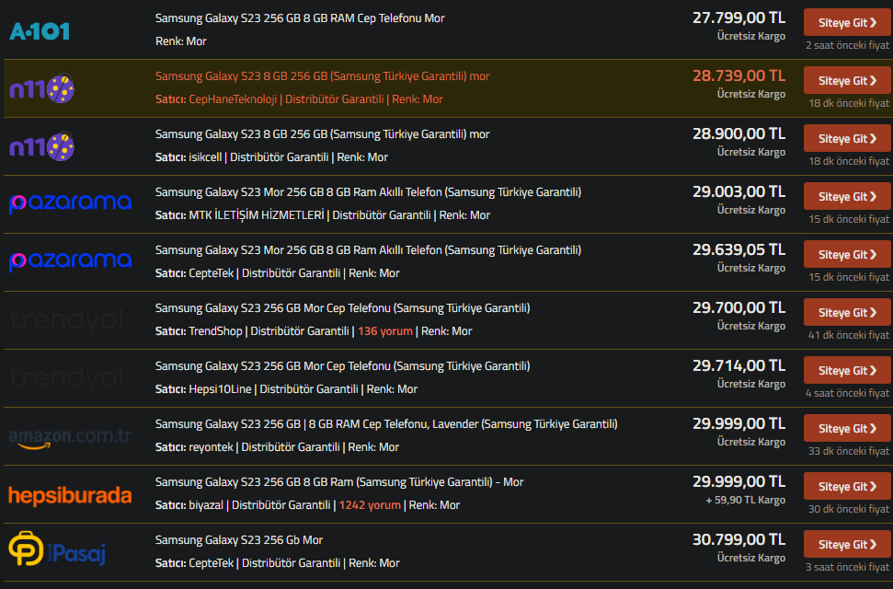Open isikcell row's Galaxy S23 product title
This screenshot has width=893, height=589.
[x=323, y=134]
